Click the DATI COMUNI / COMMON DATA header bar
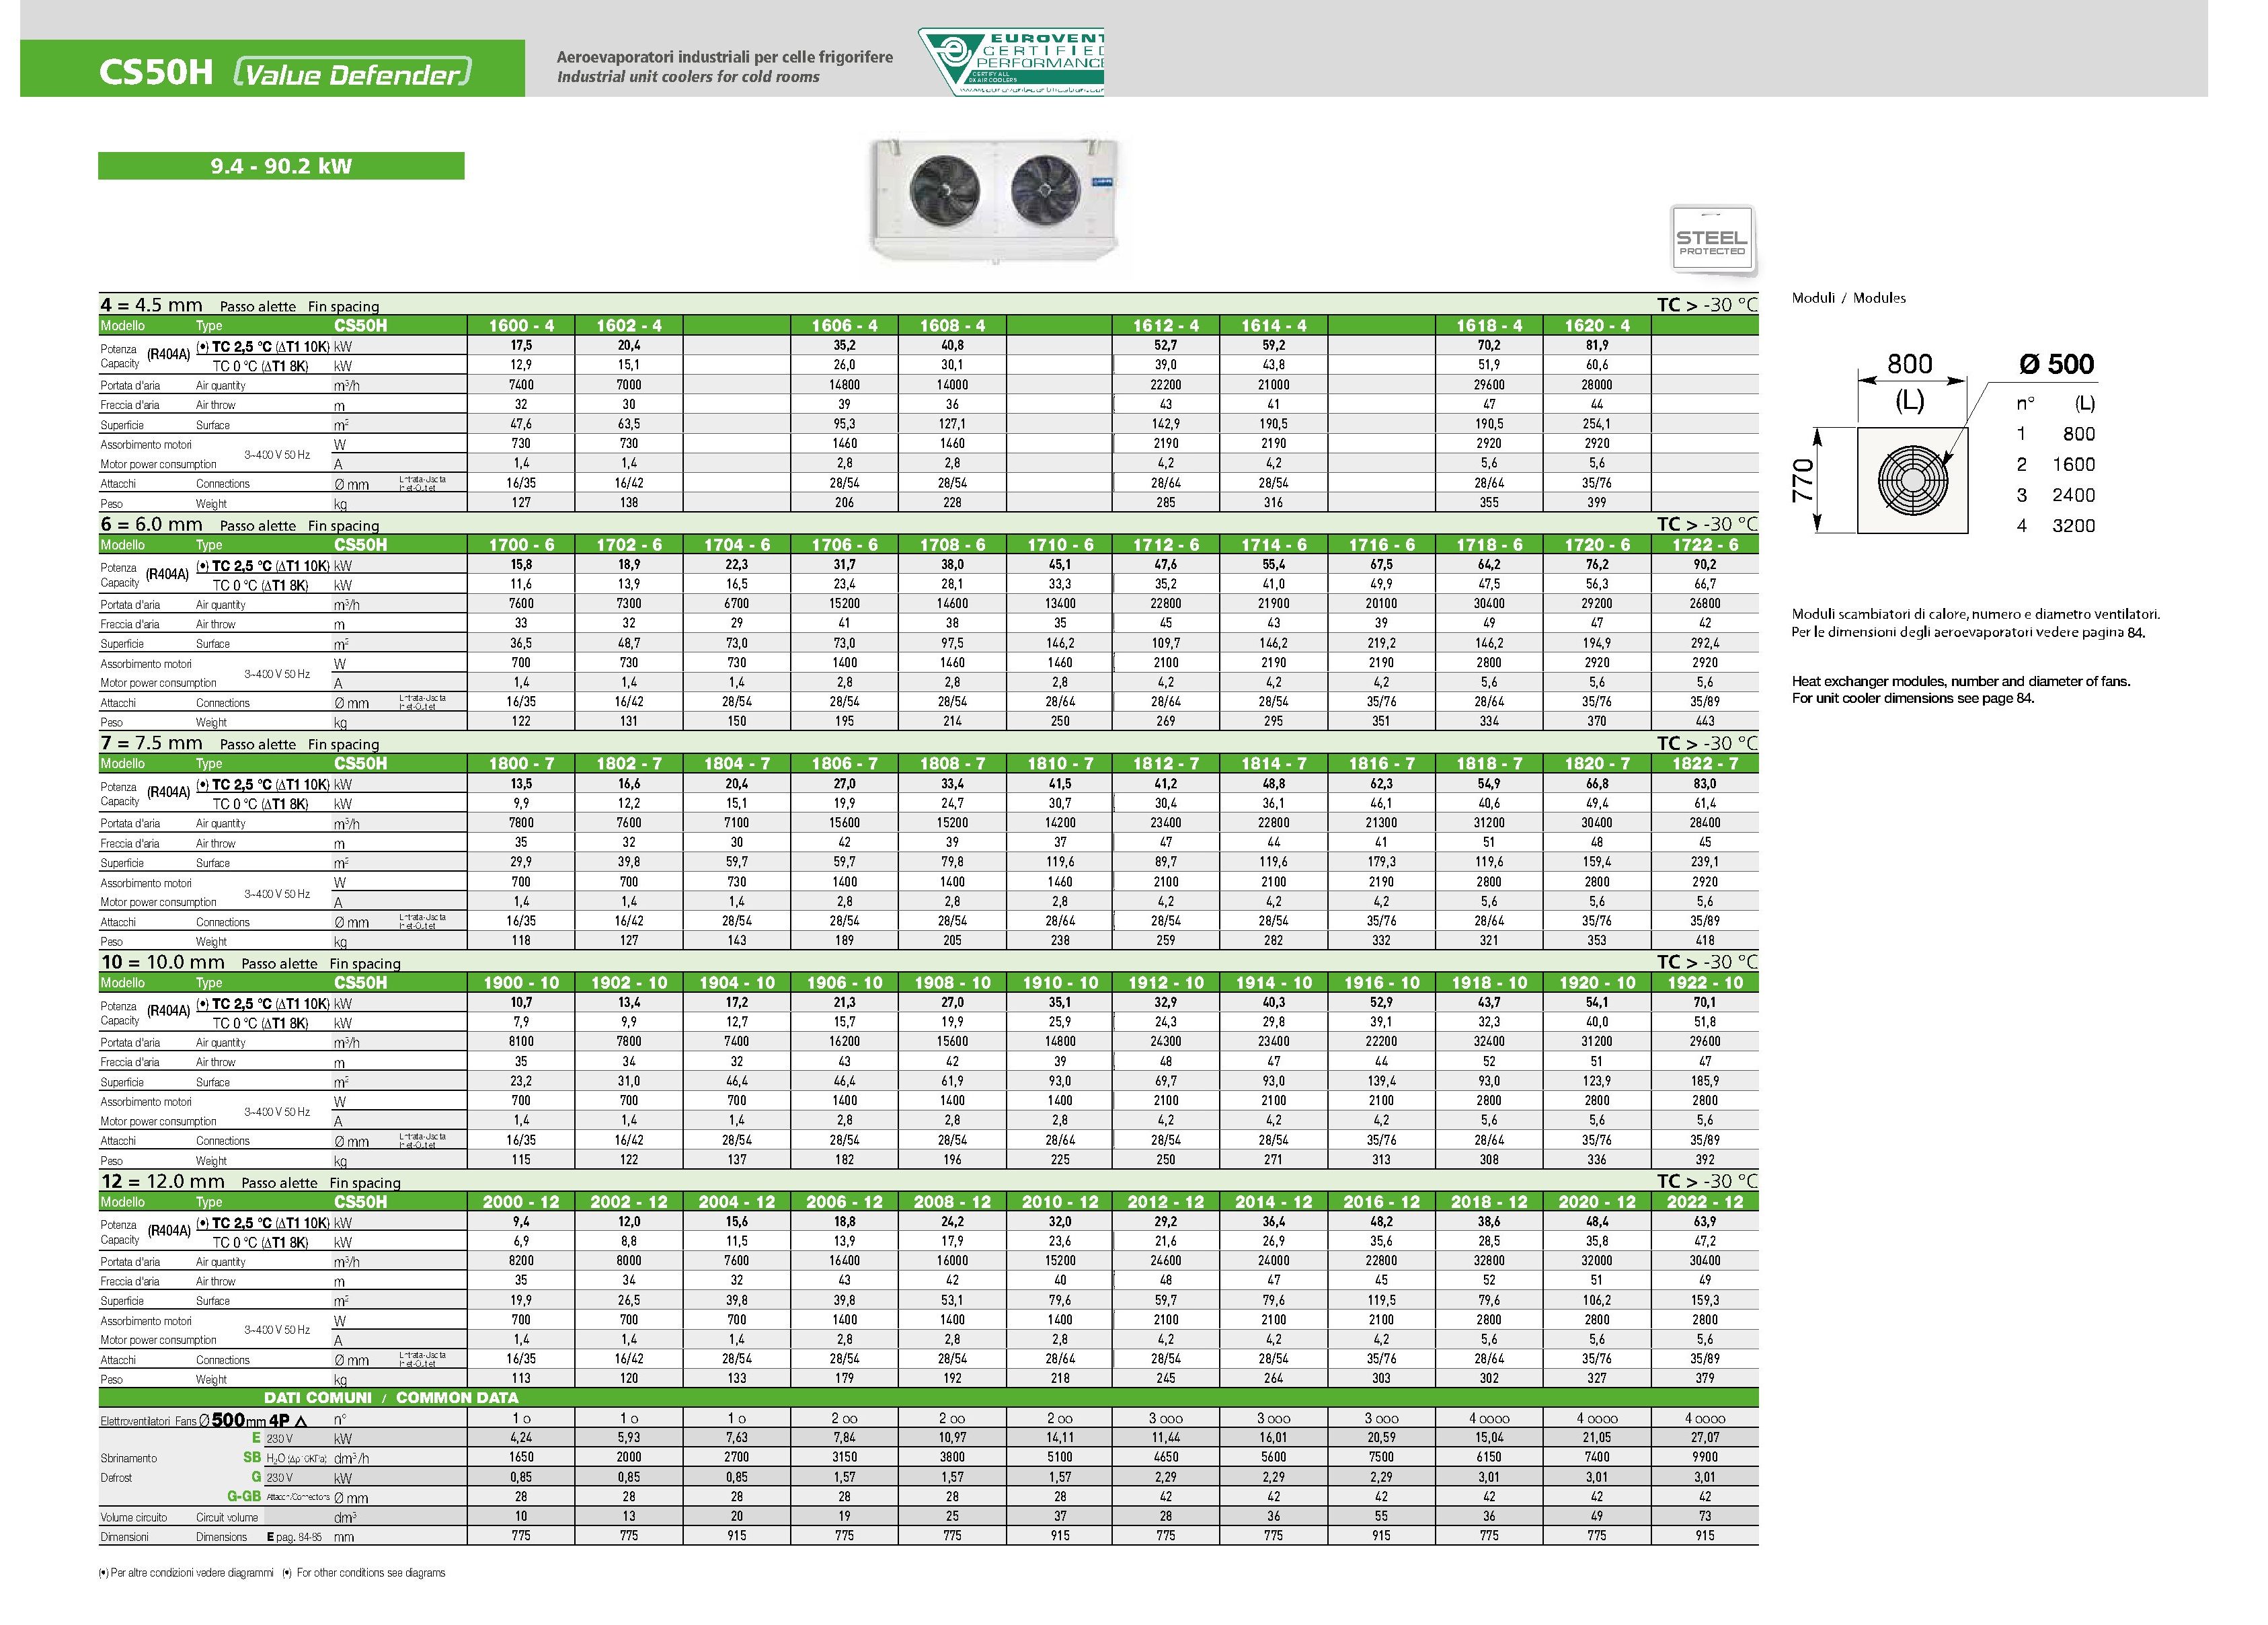The image size is (2268, 1625). pyautogui.click(x=391, y=1397)
